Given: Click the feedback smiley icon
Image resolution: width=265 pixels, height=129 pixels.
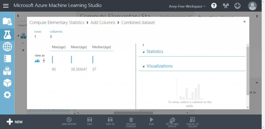Looking at the screenshot, I should (x=238, y=6).
